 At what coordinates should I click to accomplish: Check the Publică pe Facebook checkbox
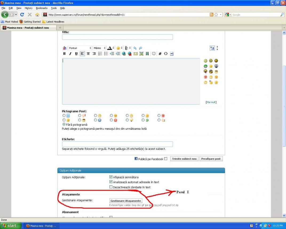pyautogui.click(x=166, y=159)
